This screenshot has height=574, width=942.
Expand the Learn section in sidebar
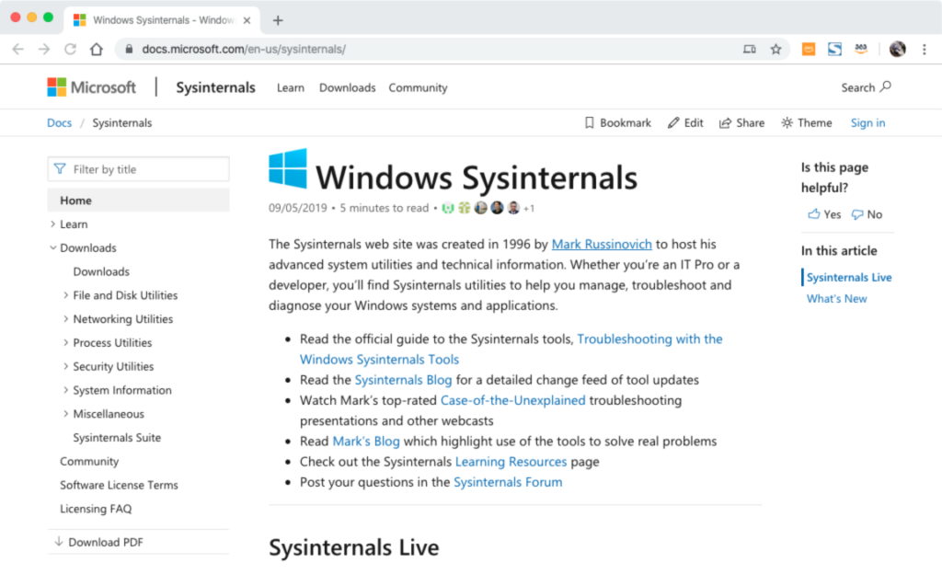tap(53, 224)
